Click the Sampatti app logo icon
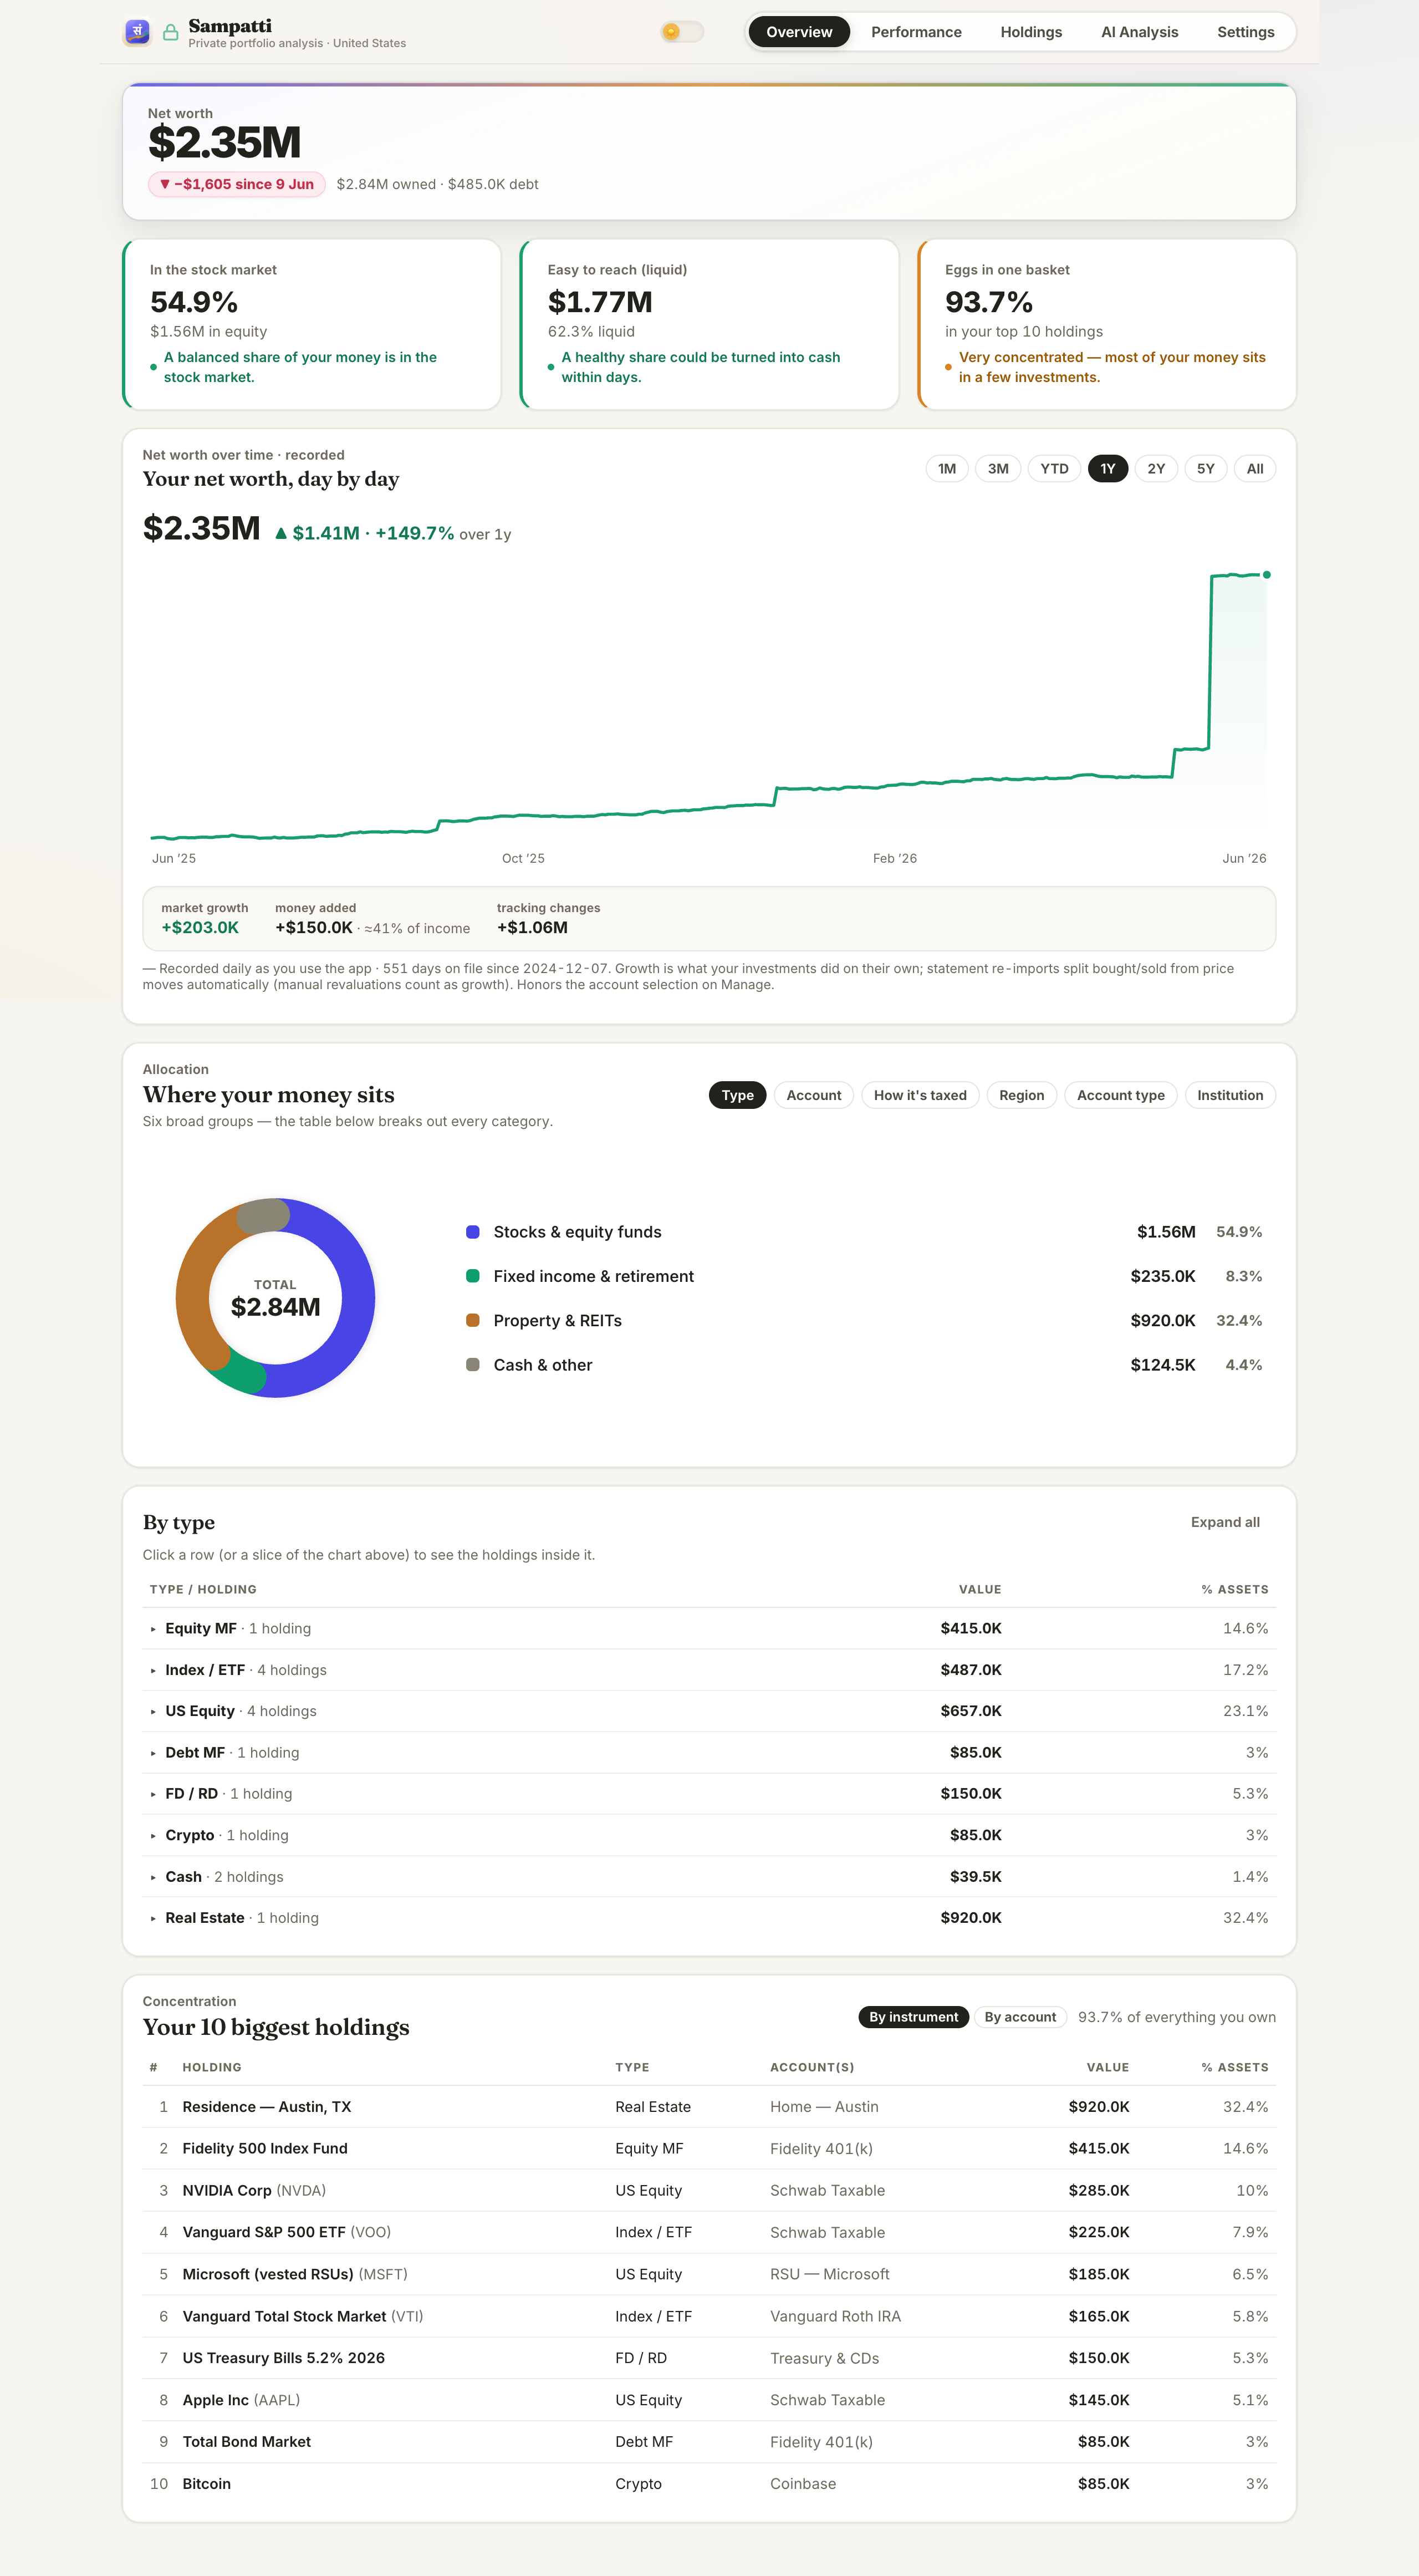This screenshot has width=1419, height=2576. point(137,32)
